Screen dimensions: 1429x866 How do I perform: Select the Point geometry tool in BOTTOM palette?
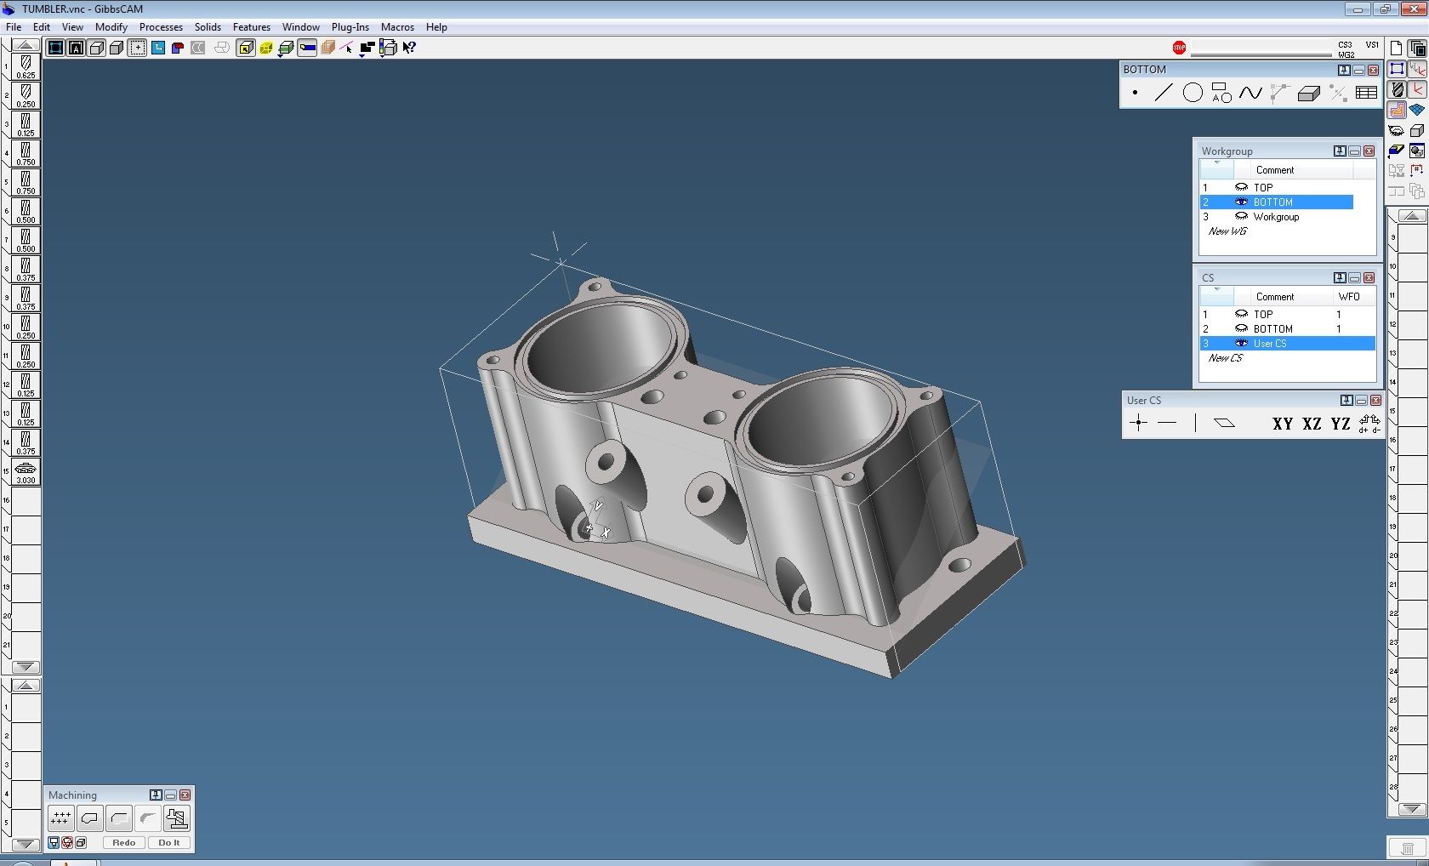click(x=1135, y=93)
